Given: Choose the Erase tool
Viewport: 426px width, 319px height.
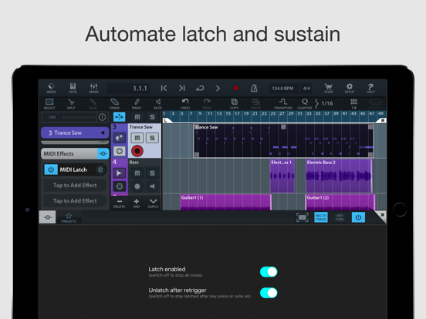Looking at the screenshot, I should 114,104.
